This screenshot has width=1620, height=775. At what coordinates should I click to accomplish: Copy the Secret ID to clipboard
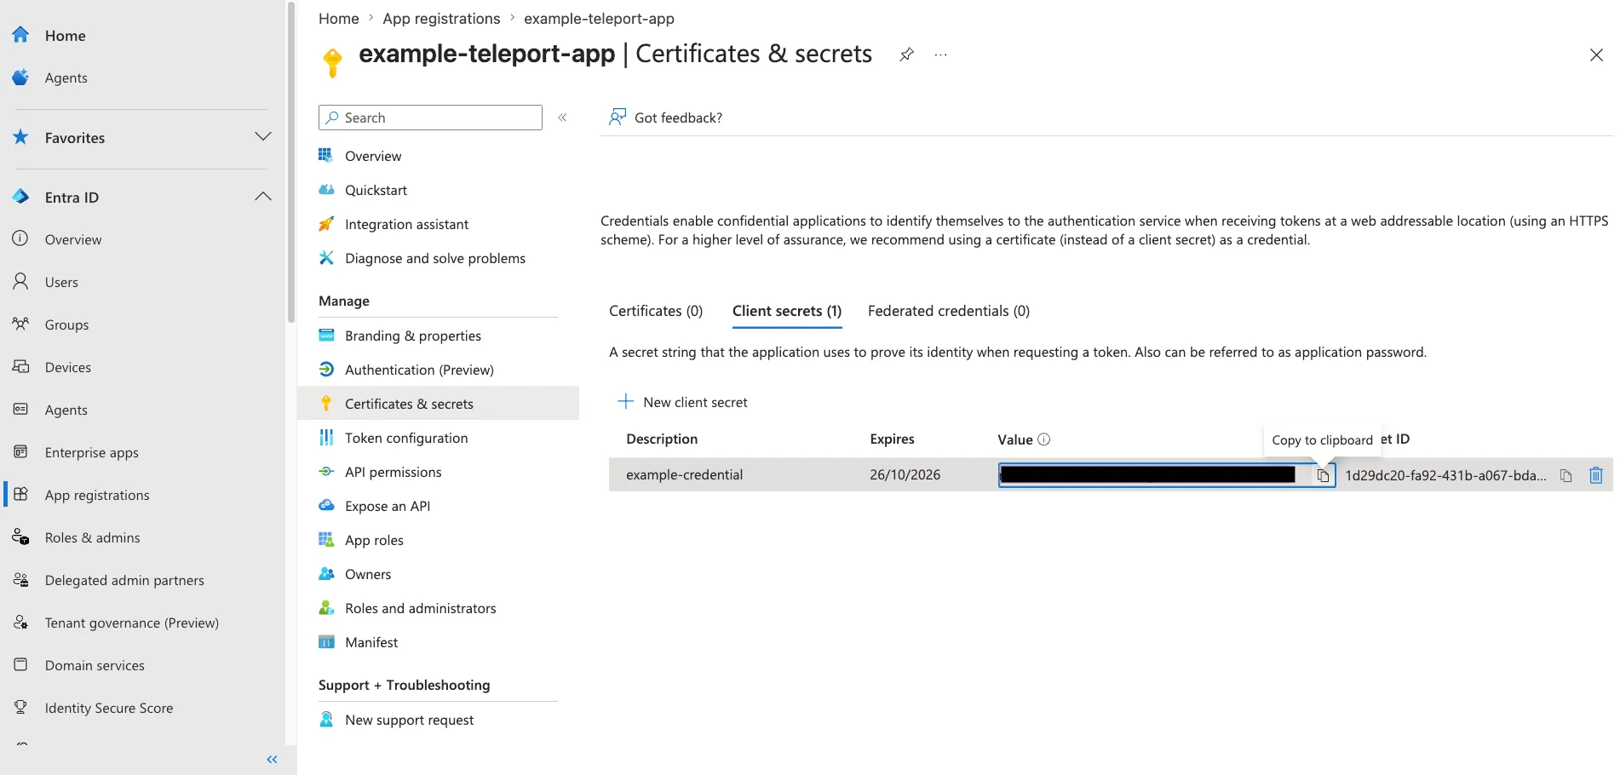pyautogui.click(x=1565, y=475)
